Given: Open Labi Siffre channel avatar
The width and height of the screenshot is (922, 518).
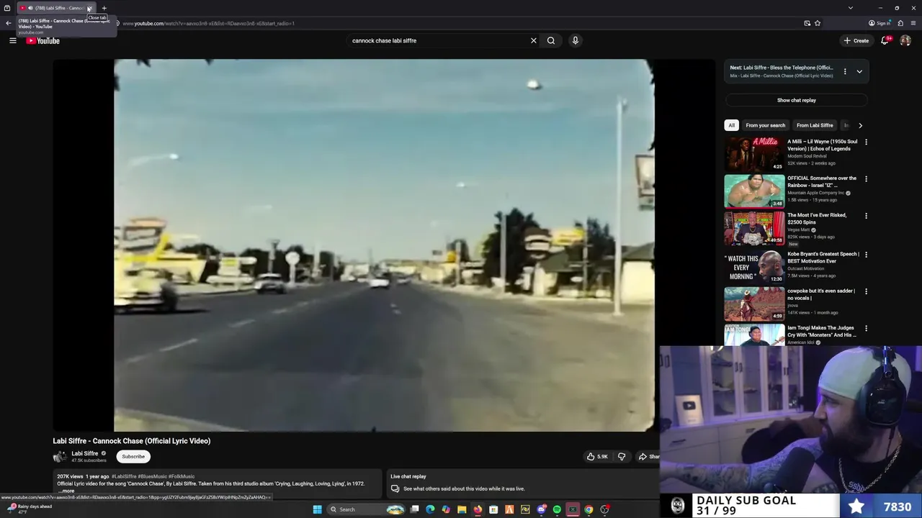Looking at the screenshot, I should (x=60, y=456).
